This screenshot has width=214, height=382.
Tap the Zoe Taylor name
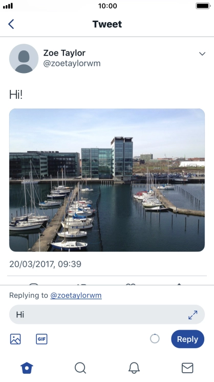click(x=65, y=53)
